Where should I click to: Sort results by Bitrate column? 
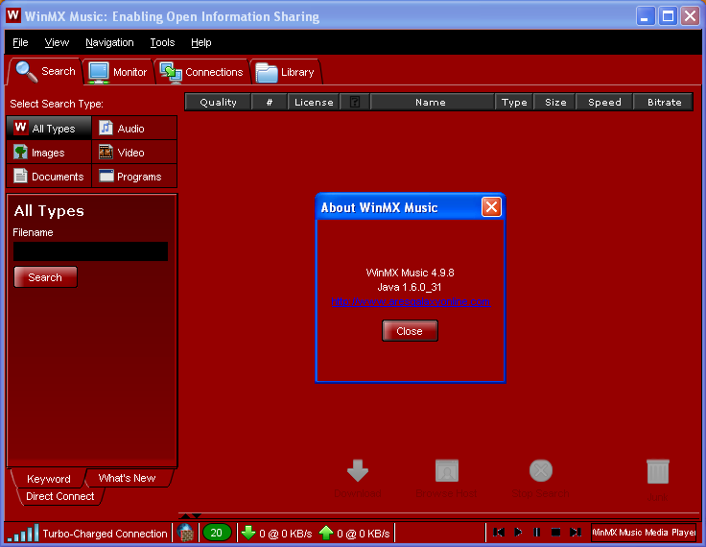pyautogui.click(x=664, y=103)
